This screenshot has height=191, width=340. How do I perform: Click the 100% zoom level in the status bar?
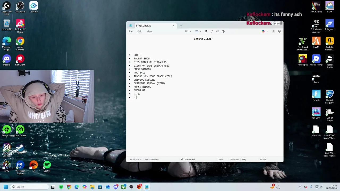click(221, 159)
